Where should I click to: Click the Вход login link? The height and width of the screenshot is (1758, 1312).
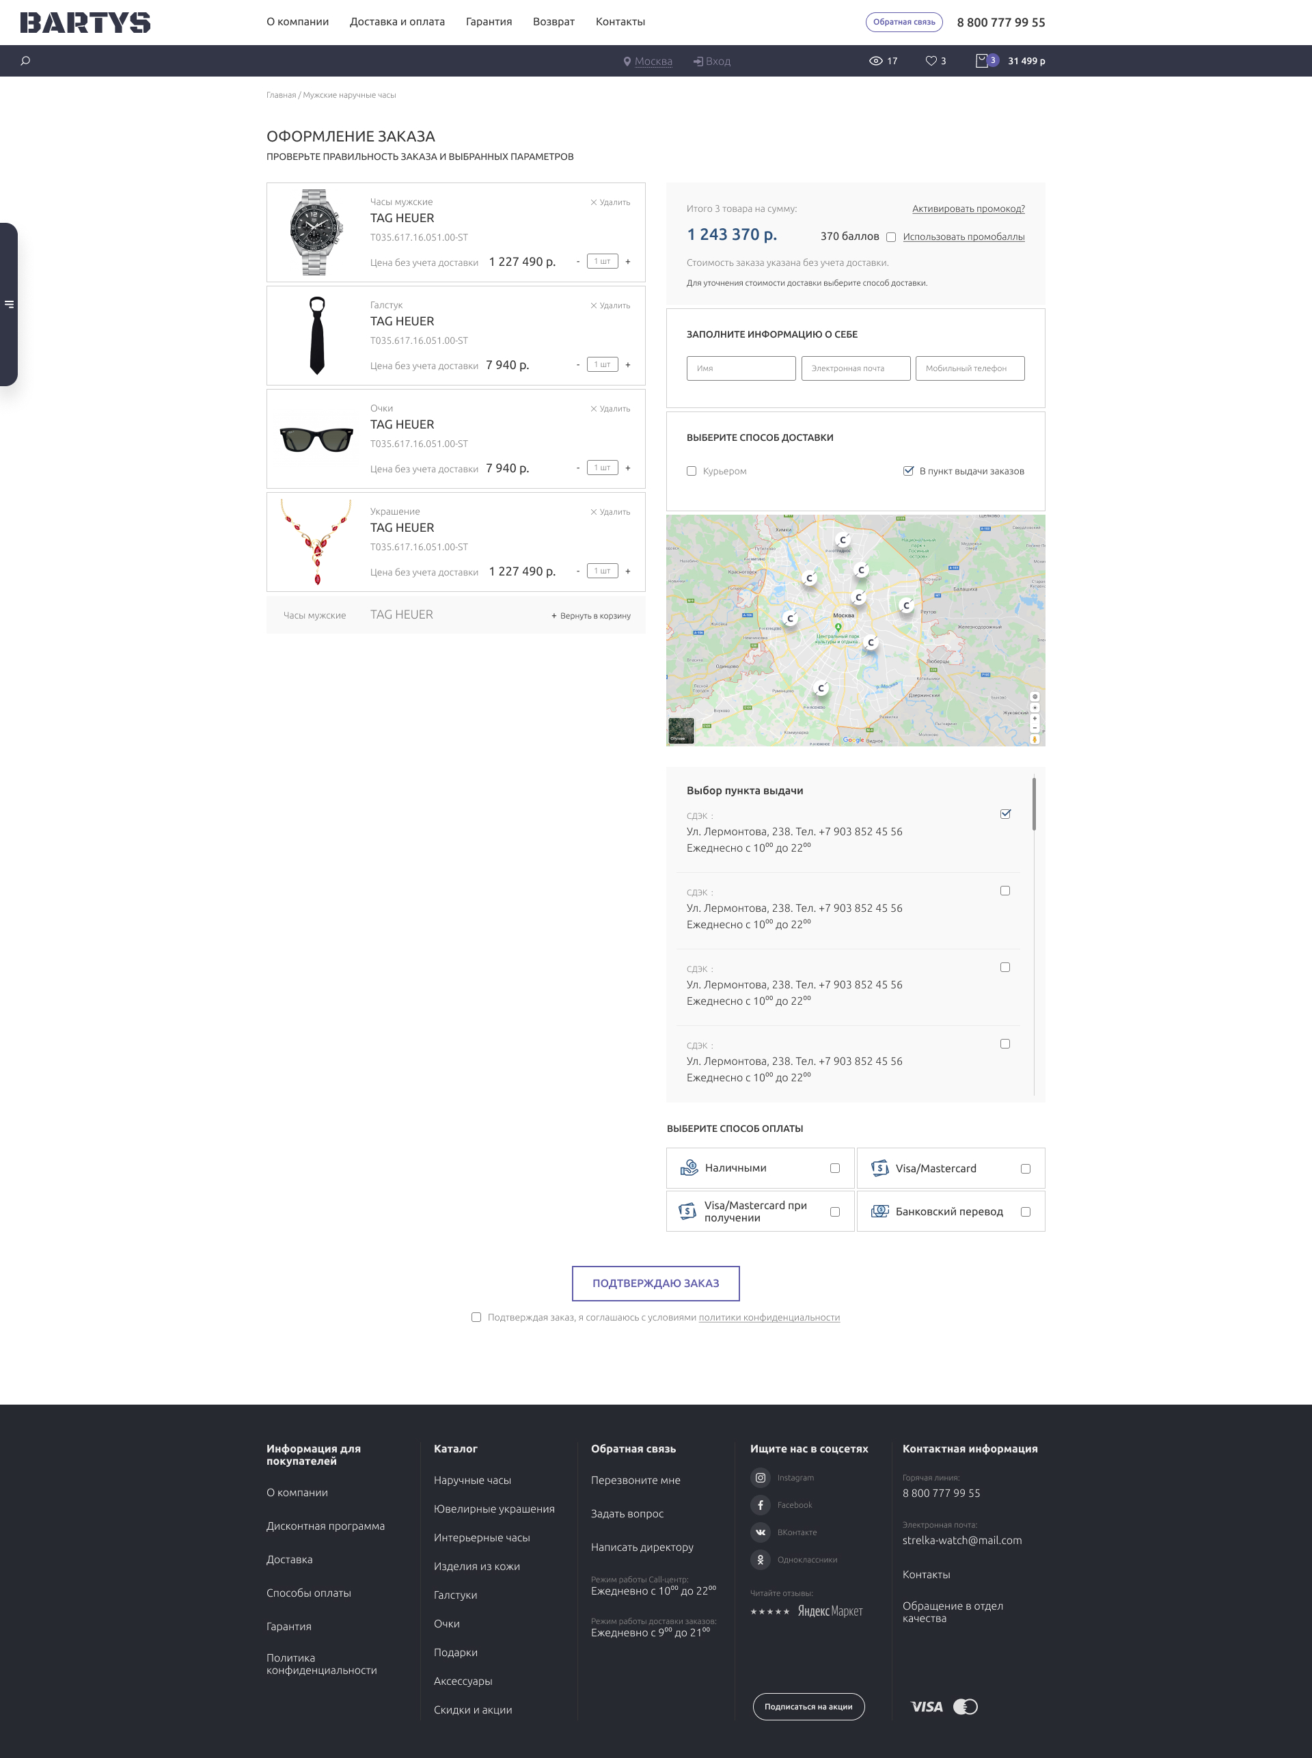tap(711, 61)
